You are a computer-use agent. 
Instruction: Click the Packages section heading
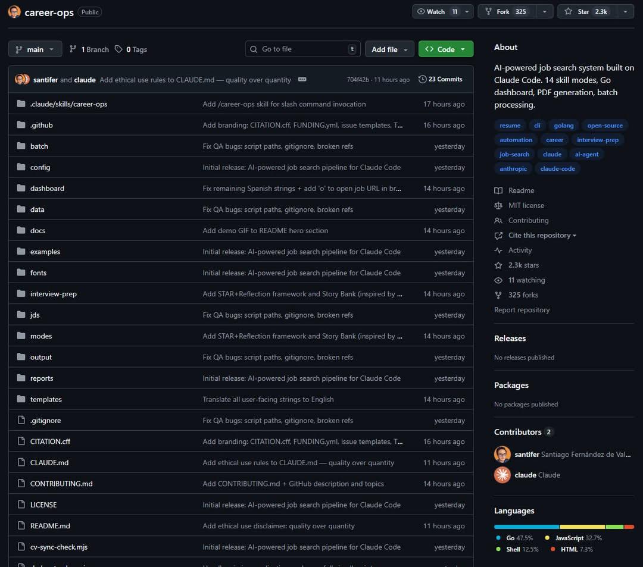pyautogui.click(x=511, y=385)
